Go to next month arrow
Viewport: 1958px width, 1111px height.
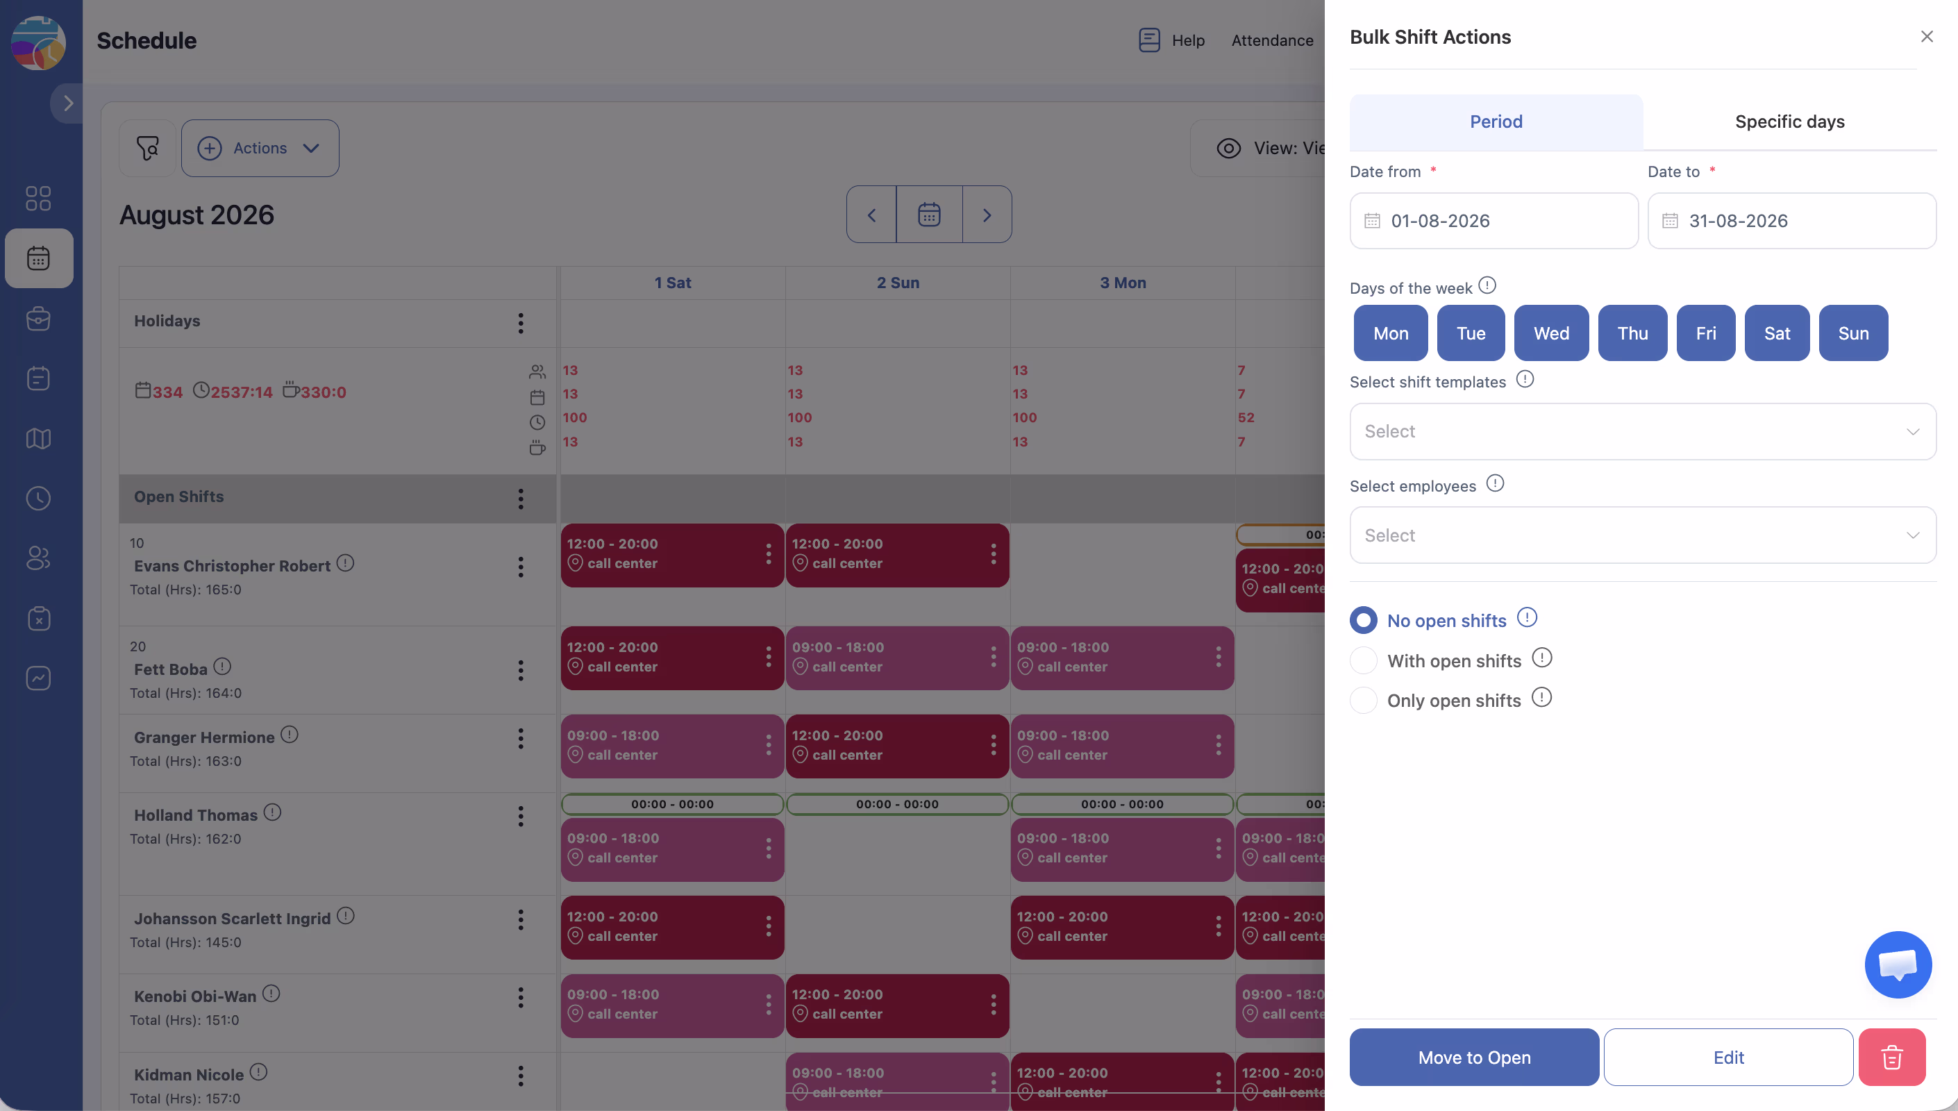point(986,215)
